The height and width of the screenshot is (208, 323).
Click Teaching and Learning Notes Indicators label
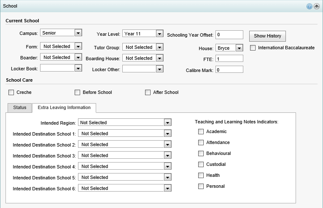(237, 122)
